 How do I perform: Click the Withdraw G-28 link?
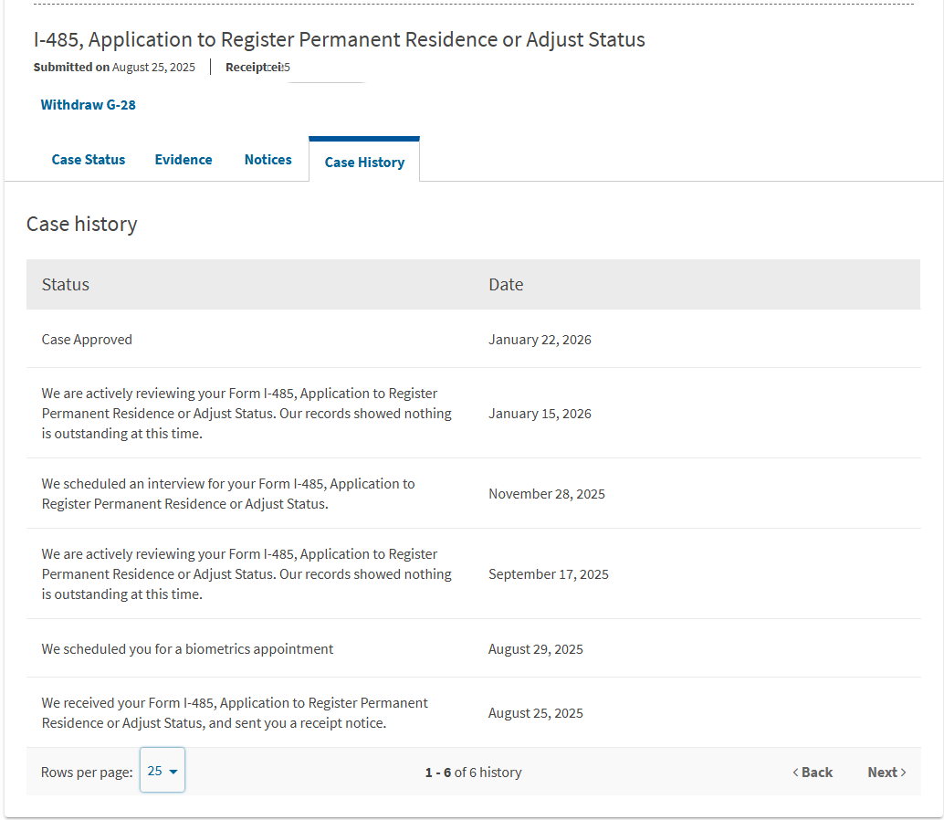[x=88, y=105]
